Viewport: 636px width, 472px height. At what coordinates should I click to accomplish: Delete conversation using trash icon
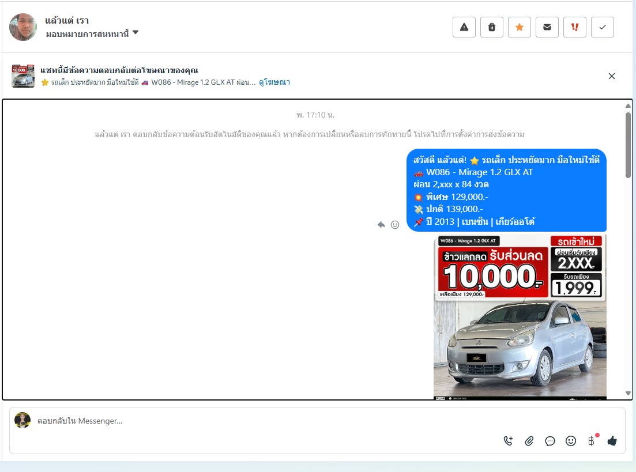point(492,27)
